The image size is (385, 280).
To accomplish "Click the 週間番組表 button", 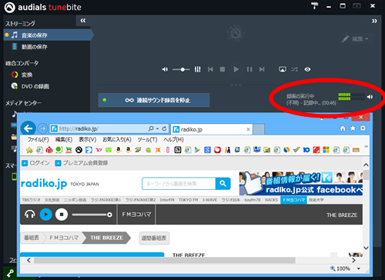I will click(x=154, y=238).
